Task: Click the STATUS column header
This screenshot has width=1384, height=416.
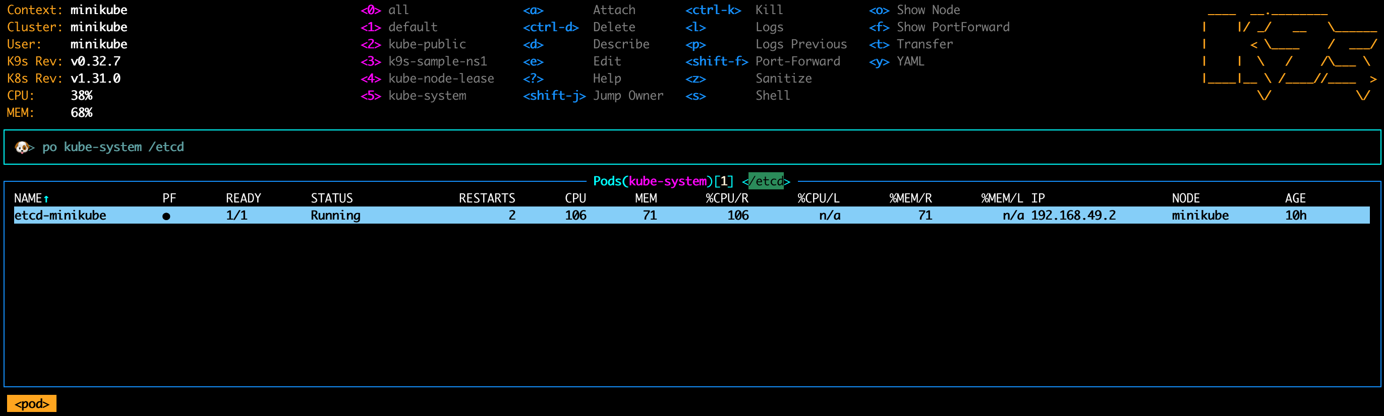Action: tap(331, 198)
